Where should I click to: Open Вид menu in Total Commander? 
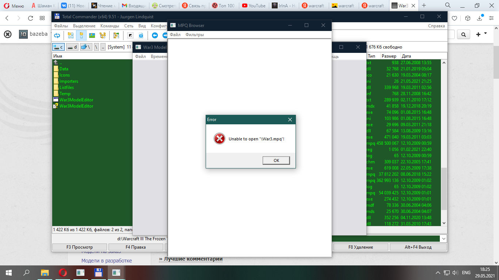[142, 26]
